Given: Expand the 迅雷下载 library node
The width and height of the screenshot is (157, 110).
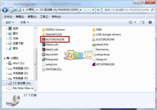Looking at the screenshot, I should (x=7, y=44).
